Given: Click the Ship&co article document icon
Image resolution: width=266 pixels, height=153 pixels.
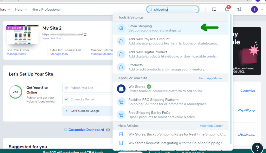Looking at the screenshot, I should tap(121, 143).
